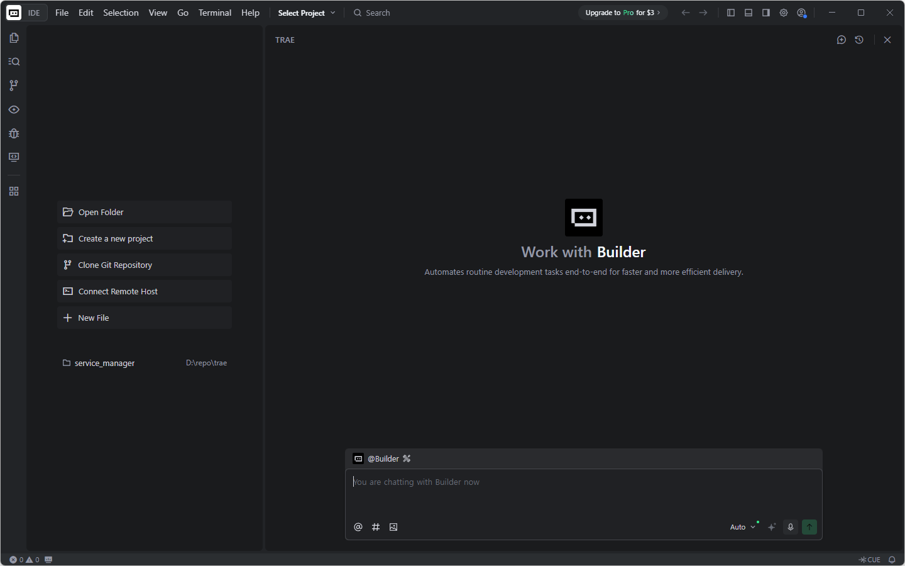Image resolution: width=905 pixels, height=566 pixels.
Task: Open the Edit menu
Action: [x=85, y=13]
